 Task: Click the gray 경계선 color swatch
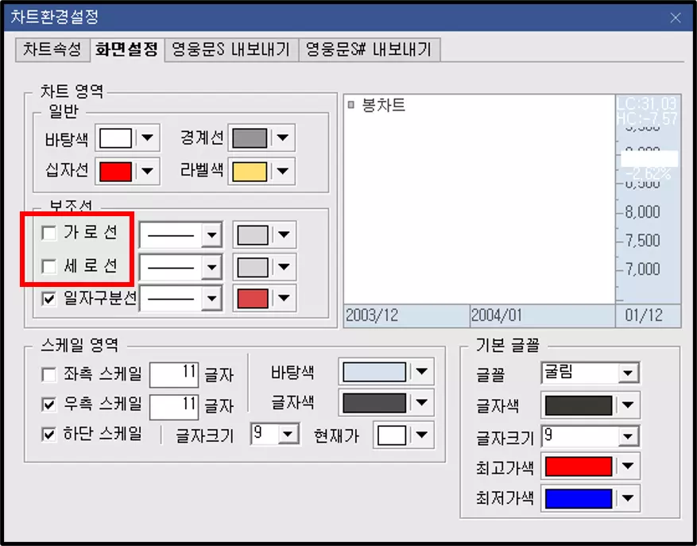pyautogui.click(x=250, y=138)
